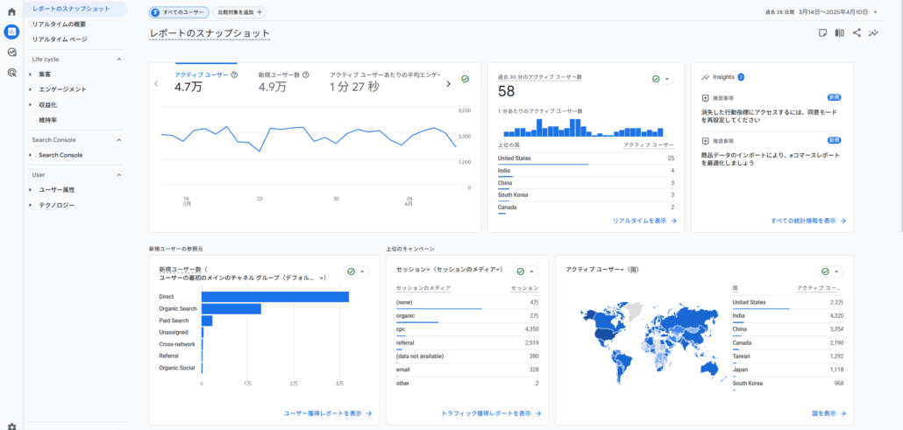Viewport: 903px width, 430px height.
Task: Open data quality dropdown on country map card
Action: [x=830, y=271]
